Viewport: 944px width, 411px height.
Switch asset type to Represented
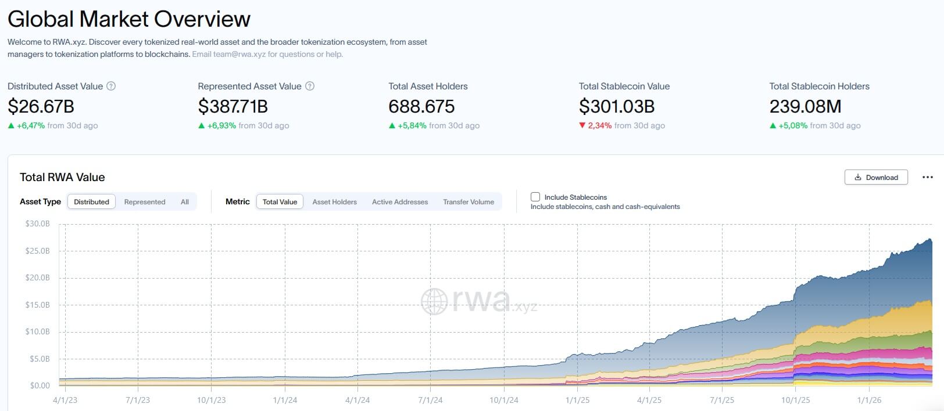[x=145, y=202]
